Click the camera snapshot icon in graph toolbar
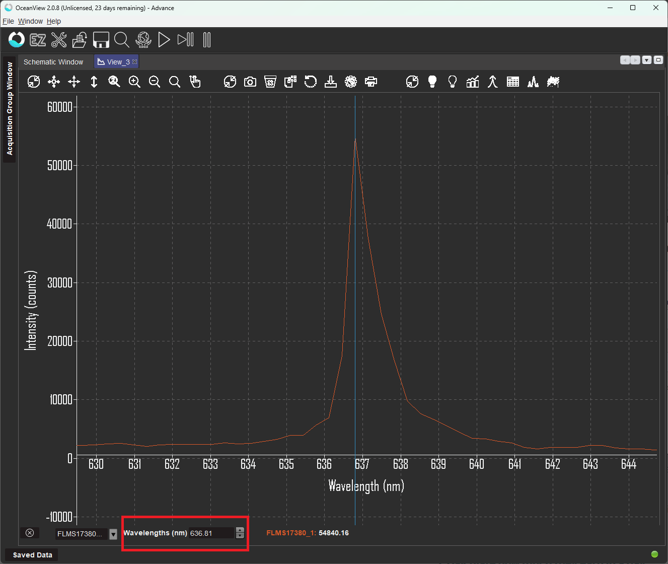This screenshot has height=564, width=668. click(x=250, y=82)
